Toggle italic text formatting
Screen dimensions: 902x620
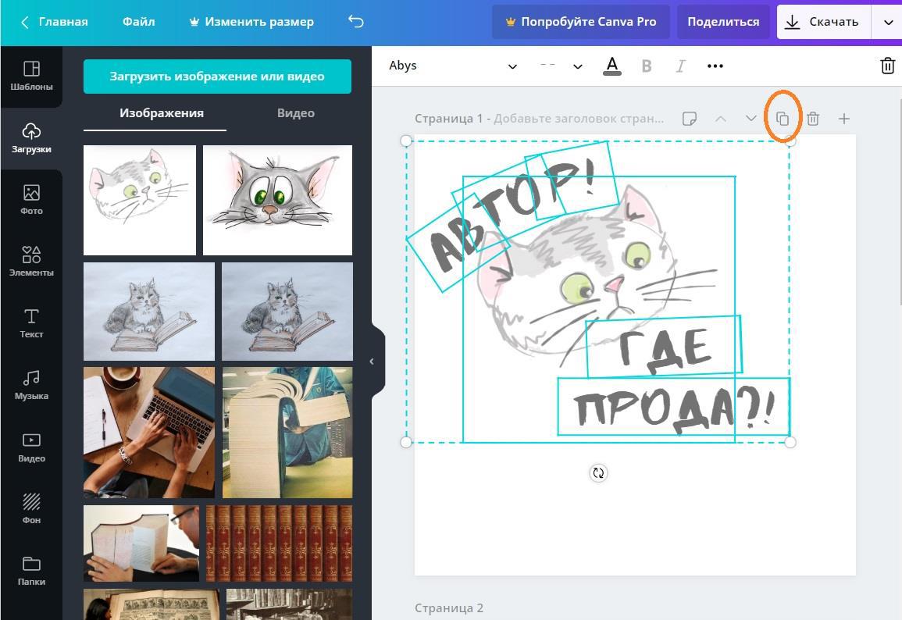(680, 66)
